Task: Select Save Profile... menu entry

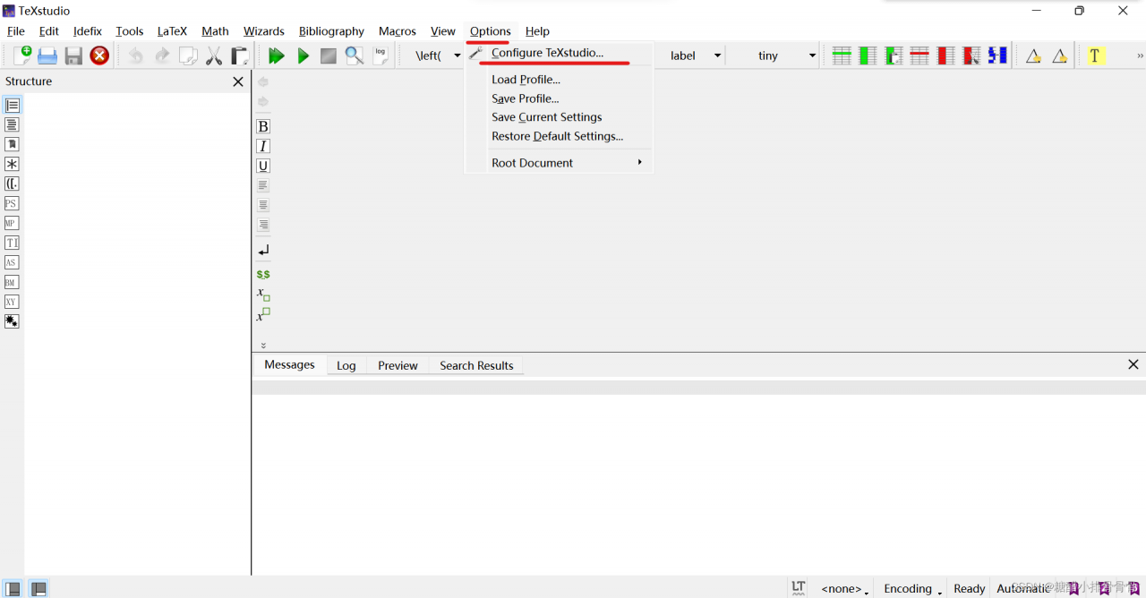Action: [525, 98]
